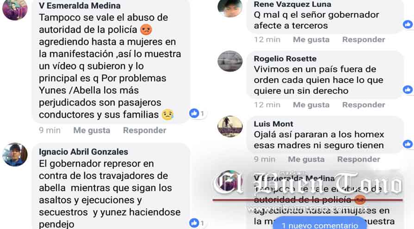The width and height of the screenshot is (414, 229).
Task: Click Me gusta under Esmeralda Medina's comment
Action: (92, 130)
